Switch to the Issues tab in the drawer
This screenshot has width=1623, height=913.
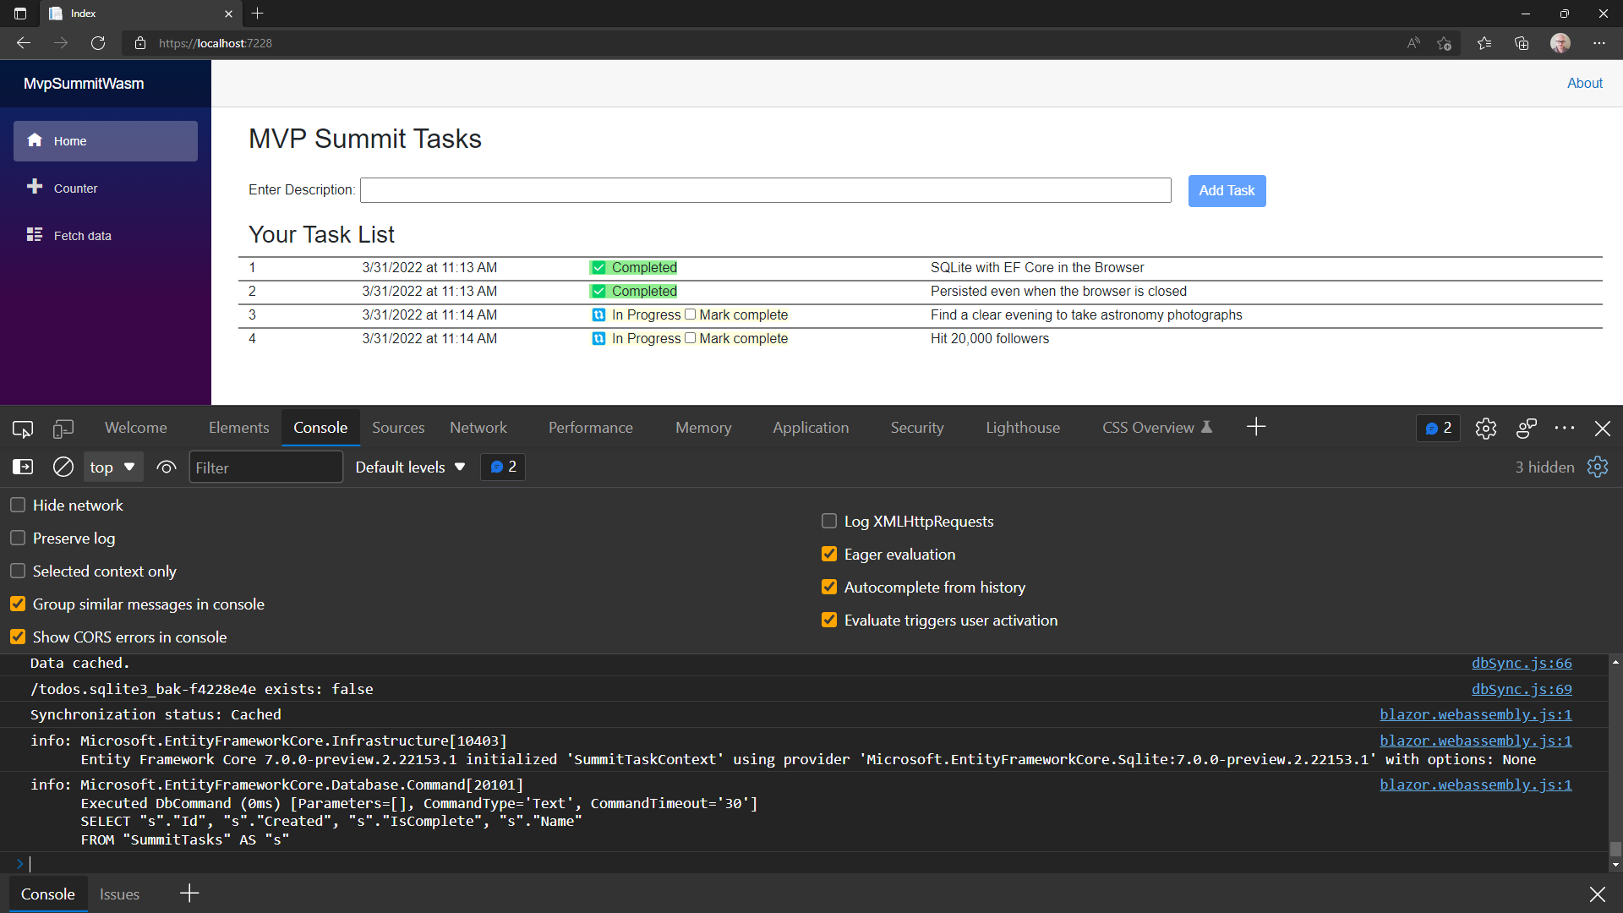click(119, 894)
